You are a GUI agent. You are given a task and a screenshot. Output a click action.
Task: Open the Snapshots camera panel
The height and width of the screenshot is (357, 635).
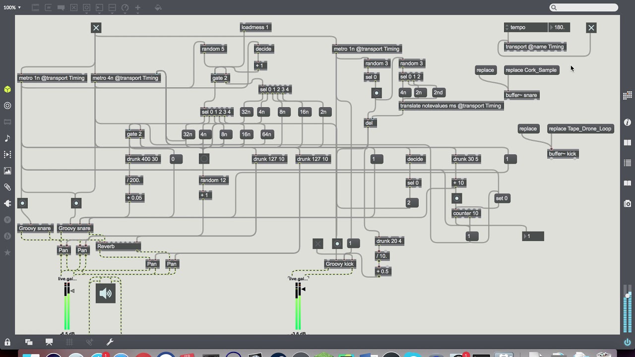click(x=628, y=203)
